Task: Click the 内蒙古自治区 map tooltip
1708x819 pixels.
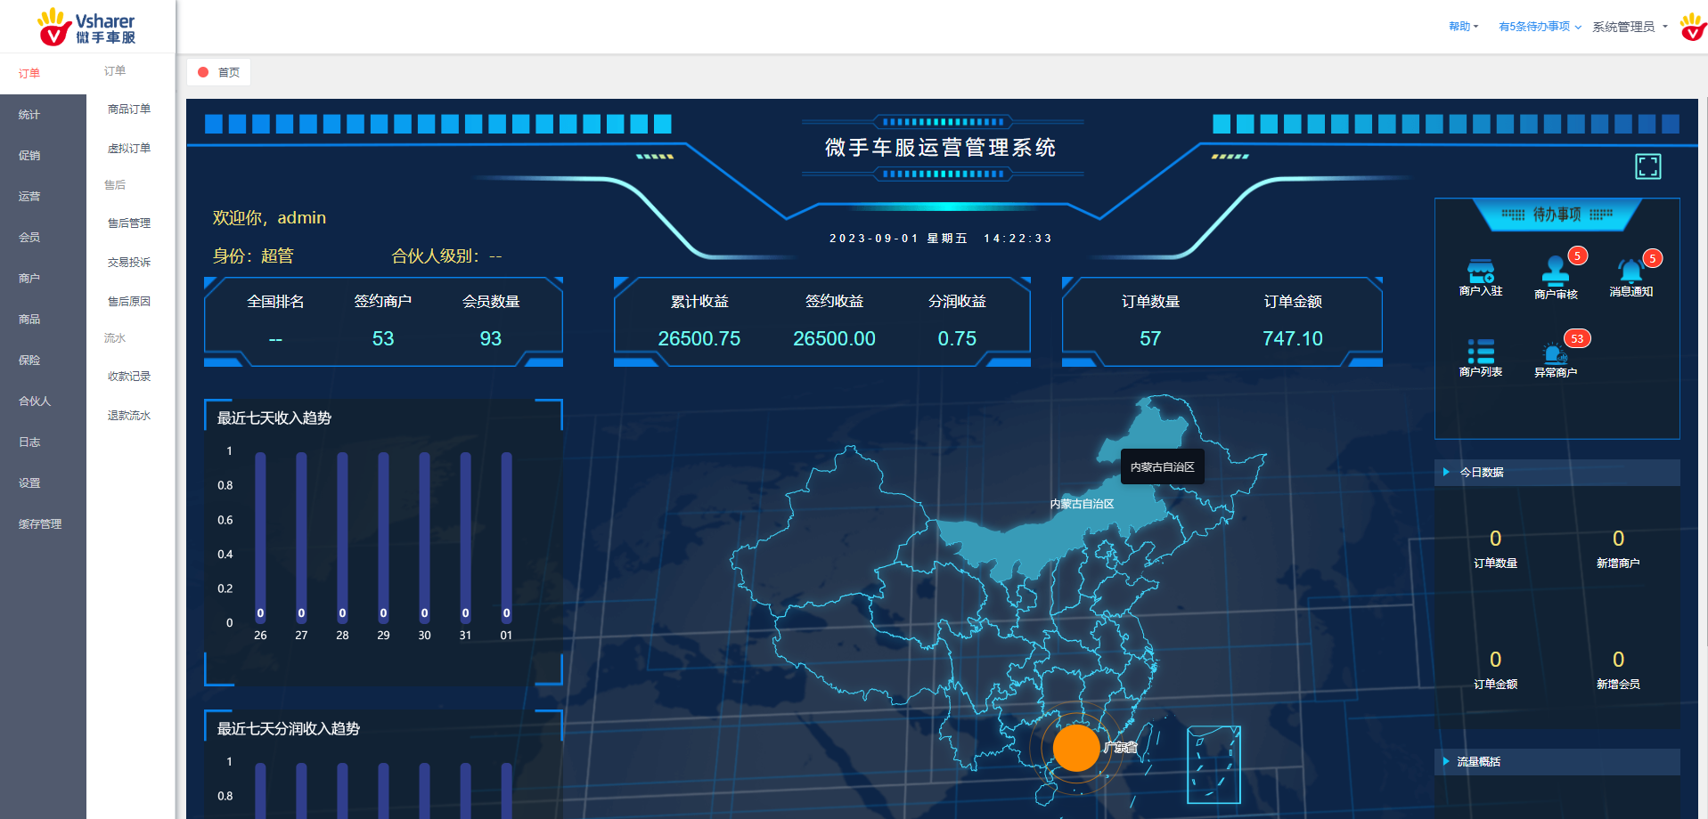Action: click(x=1163, y=466)
